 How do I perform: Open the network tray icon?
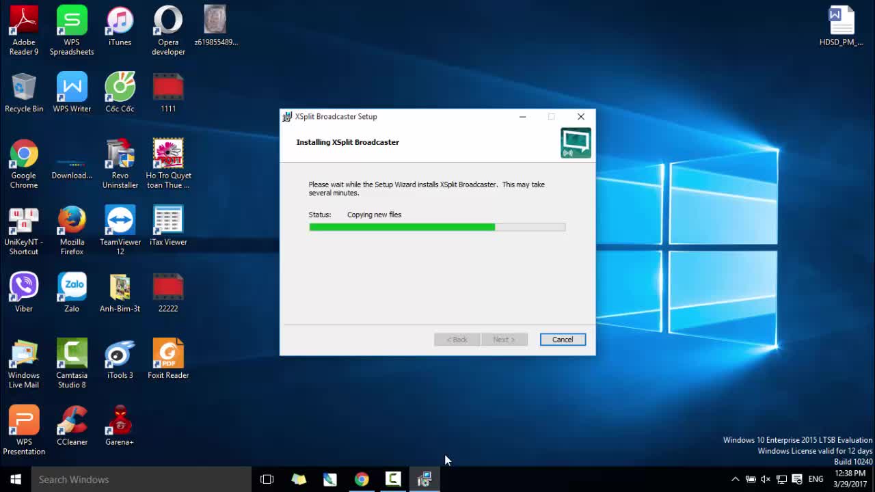(x=781, y=480)
